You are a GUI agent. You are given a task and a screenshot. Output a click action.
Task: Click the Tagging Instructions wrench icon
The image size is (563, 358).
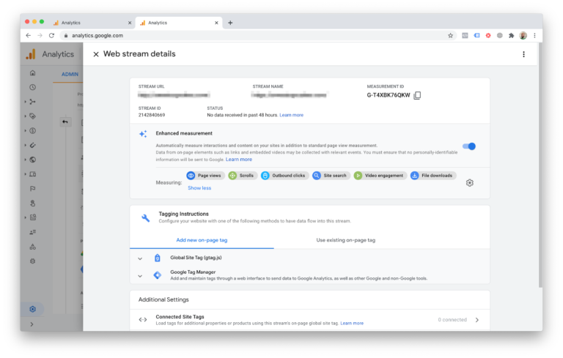click(x=145, y=217)
